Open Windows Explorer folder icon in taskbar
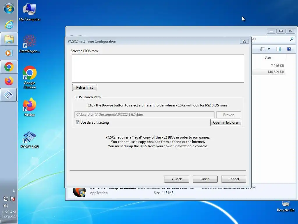Viewport: 298px width, 224px height. coord(9,39)
